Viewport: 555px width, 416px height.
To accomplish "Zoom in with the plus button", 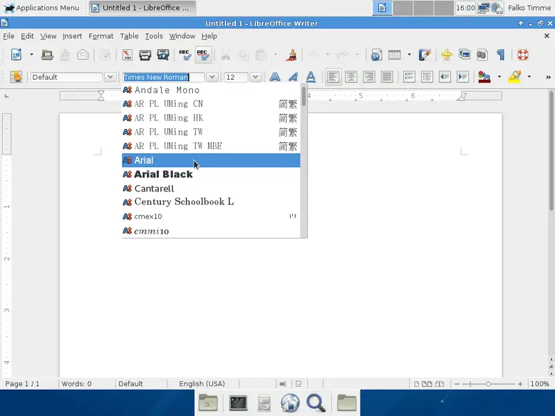I will pos(520,384).
